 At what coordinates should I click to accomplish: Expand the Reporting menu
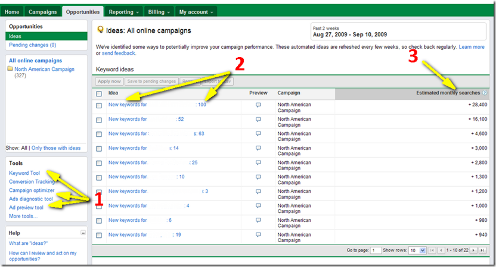[123, 12]
